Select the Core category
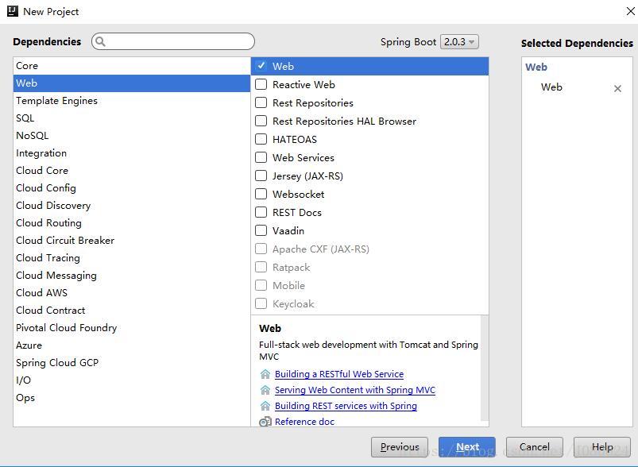 [x=131, y=65]
